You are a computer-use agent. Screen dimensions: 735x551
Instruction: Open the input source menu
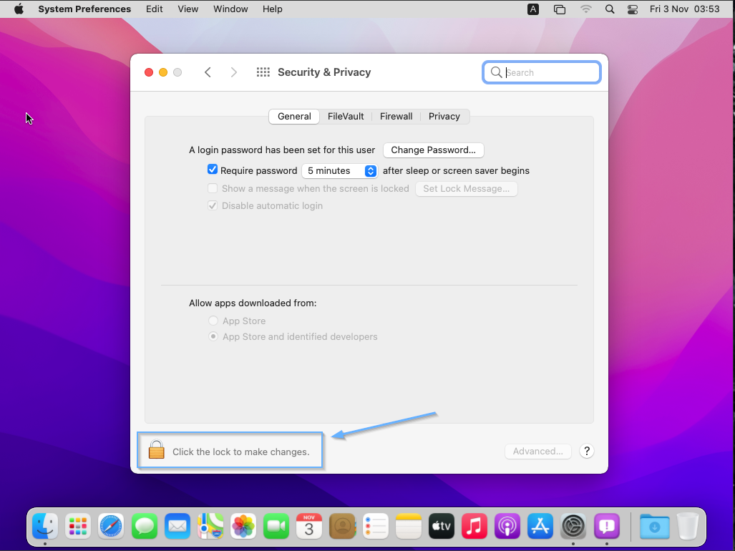pos(533,9)
